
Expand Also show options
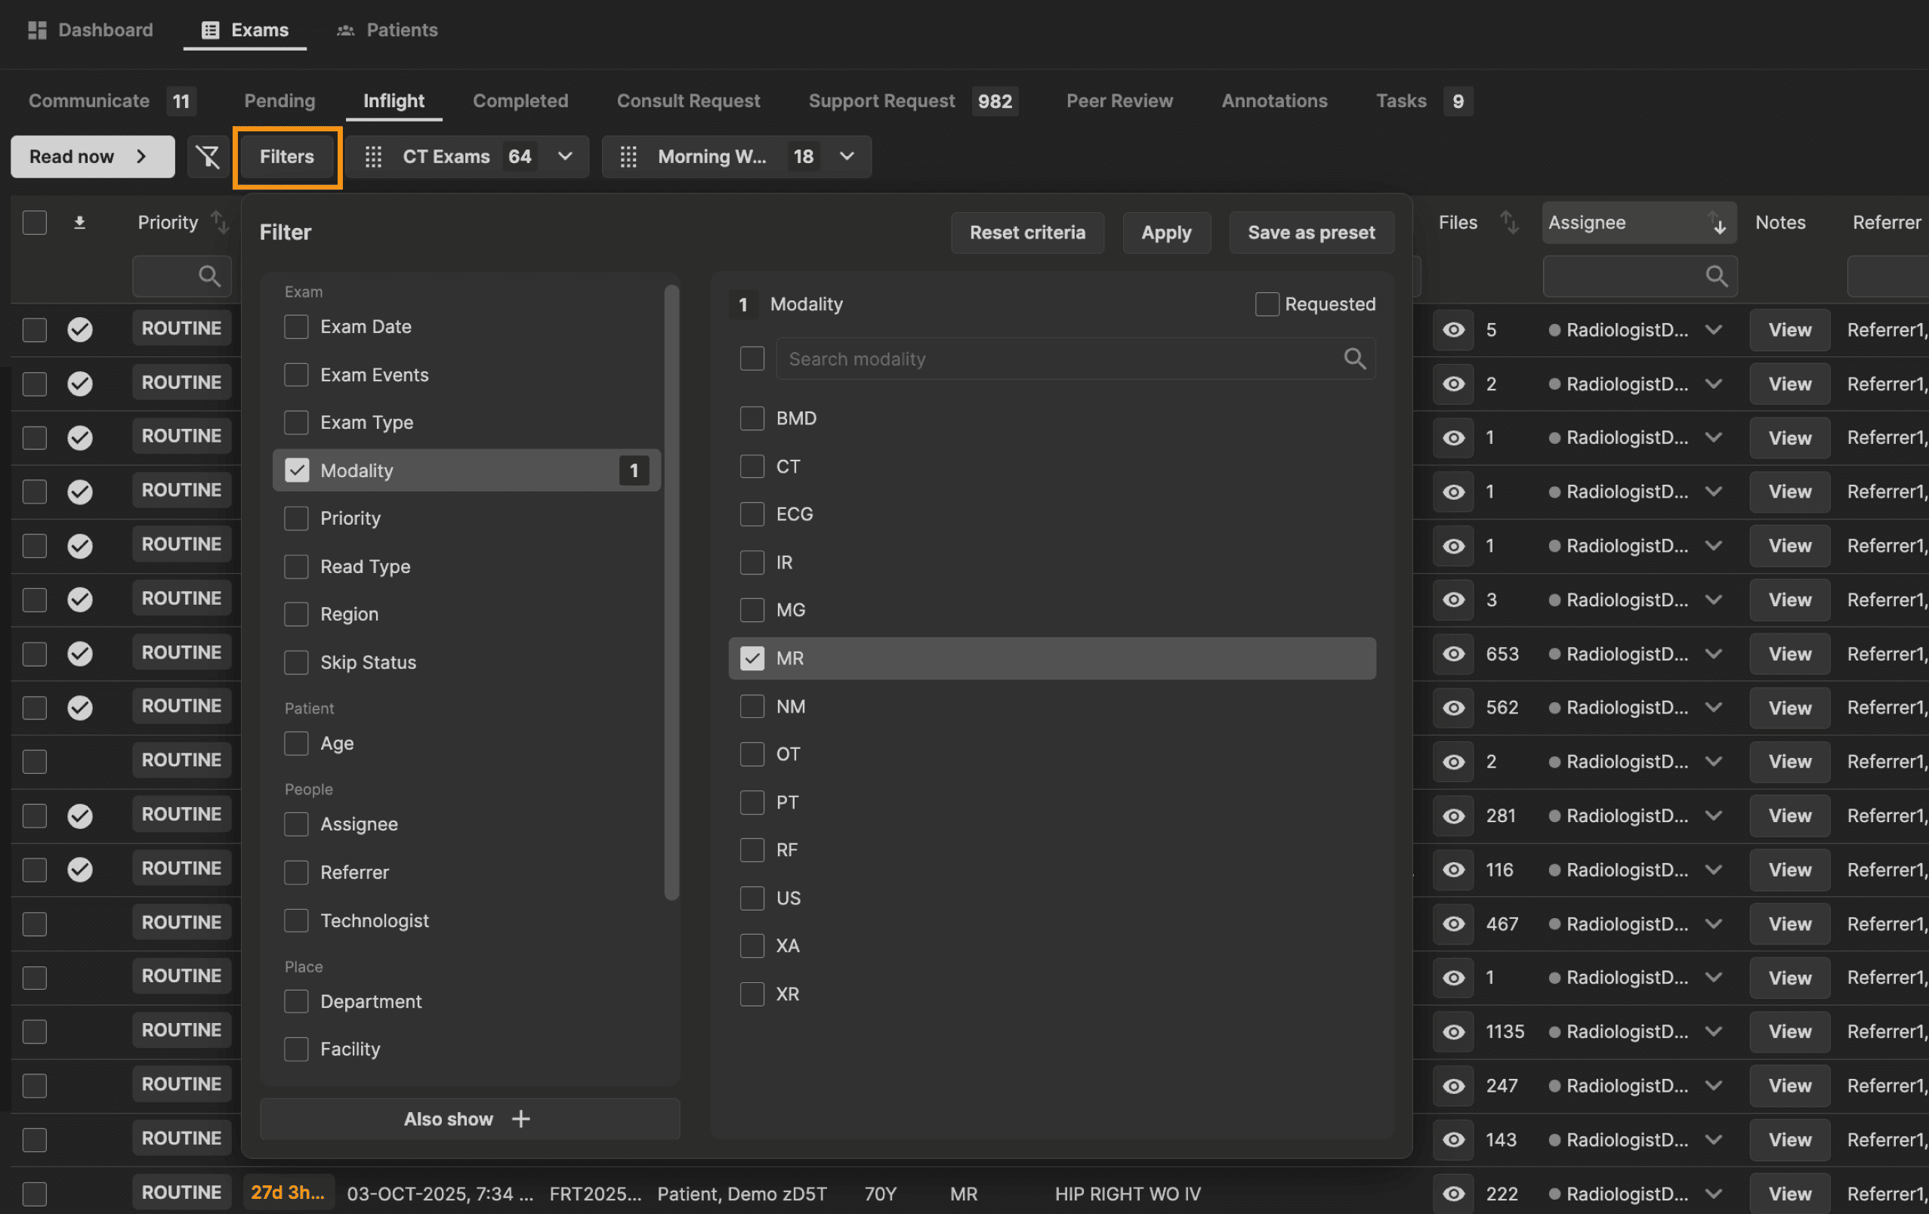coord(470,1119)
